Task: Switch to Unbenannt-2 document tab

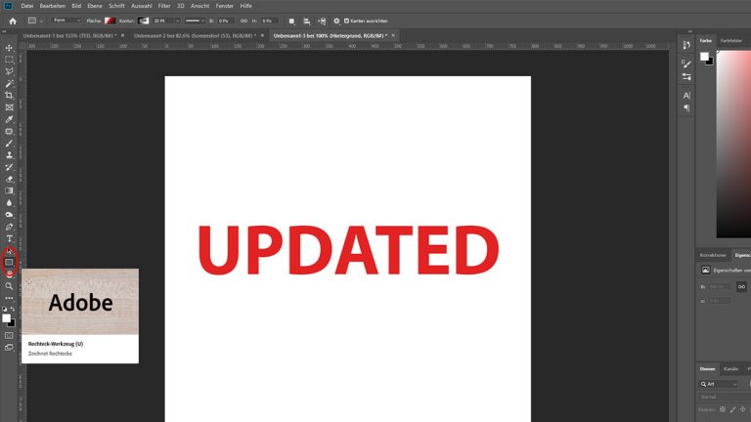Action: 195,36
